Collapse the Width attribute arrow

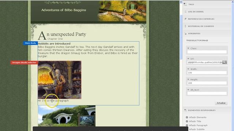pos(188,69)
